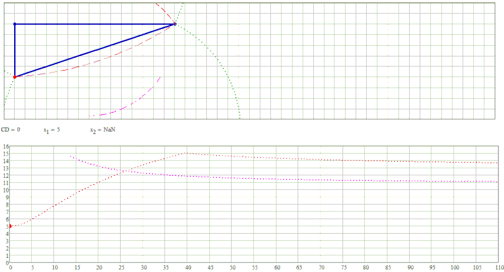This screenshot has height=272, width=504.
Task: Click the y-axis label 12
Action: 6,175
